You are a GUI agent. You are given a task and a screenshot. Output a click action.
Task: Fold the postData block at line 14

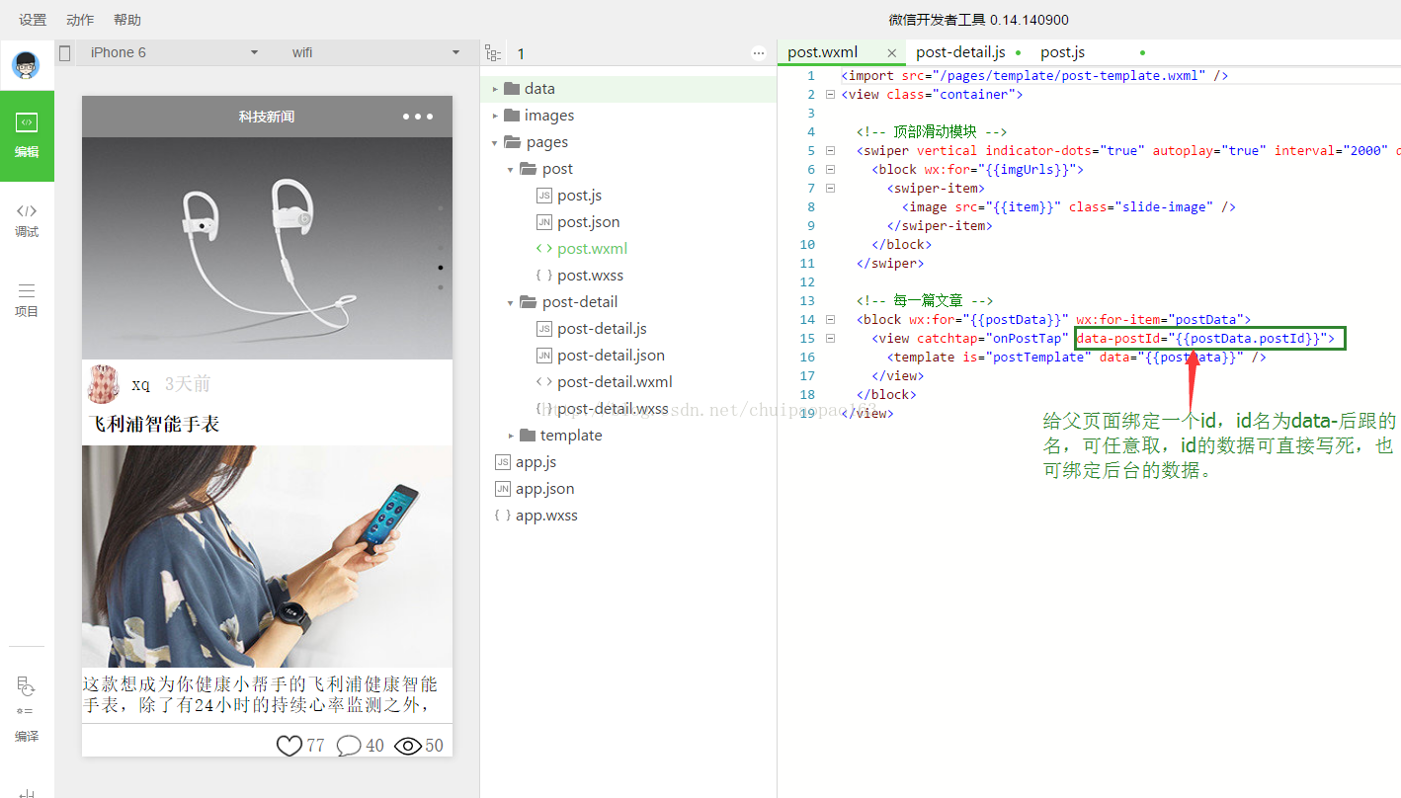tap(830, 320)
